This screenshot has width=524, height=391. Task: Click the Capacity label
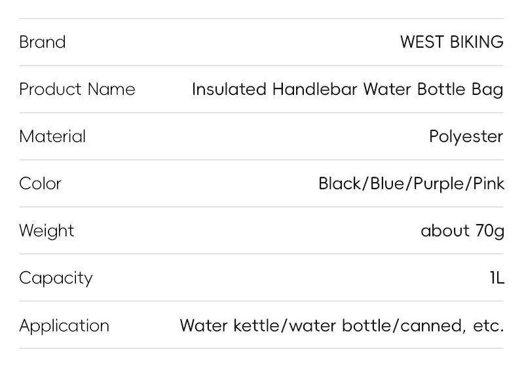point(56,278)
